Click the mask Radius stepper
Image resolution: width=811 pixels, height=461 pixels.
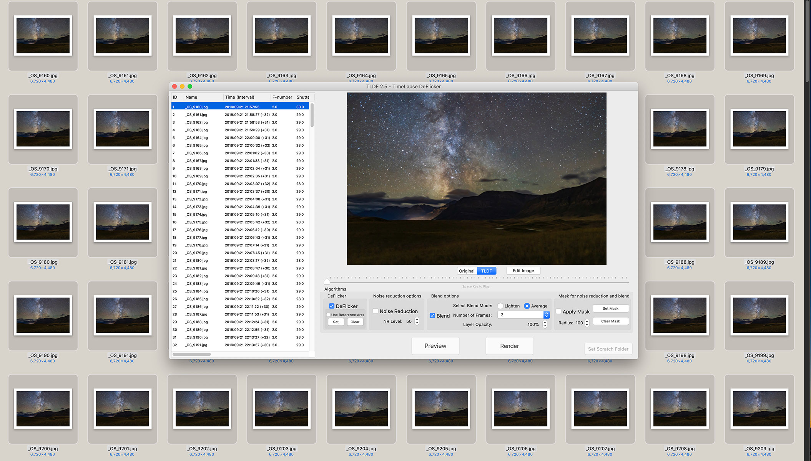[x=587, y=323]
